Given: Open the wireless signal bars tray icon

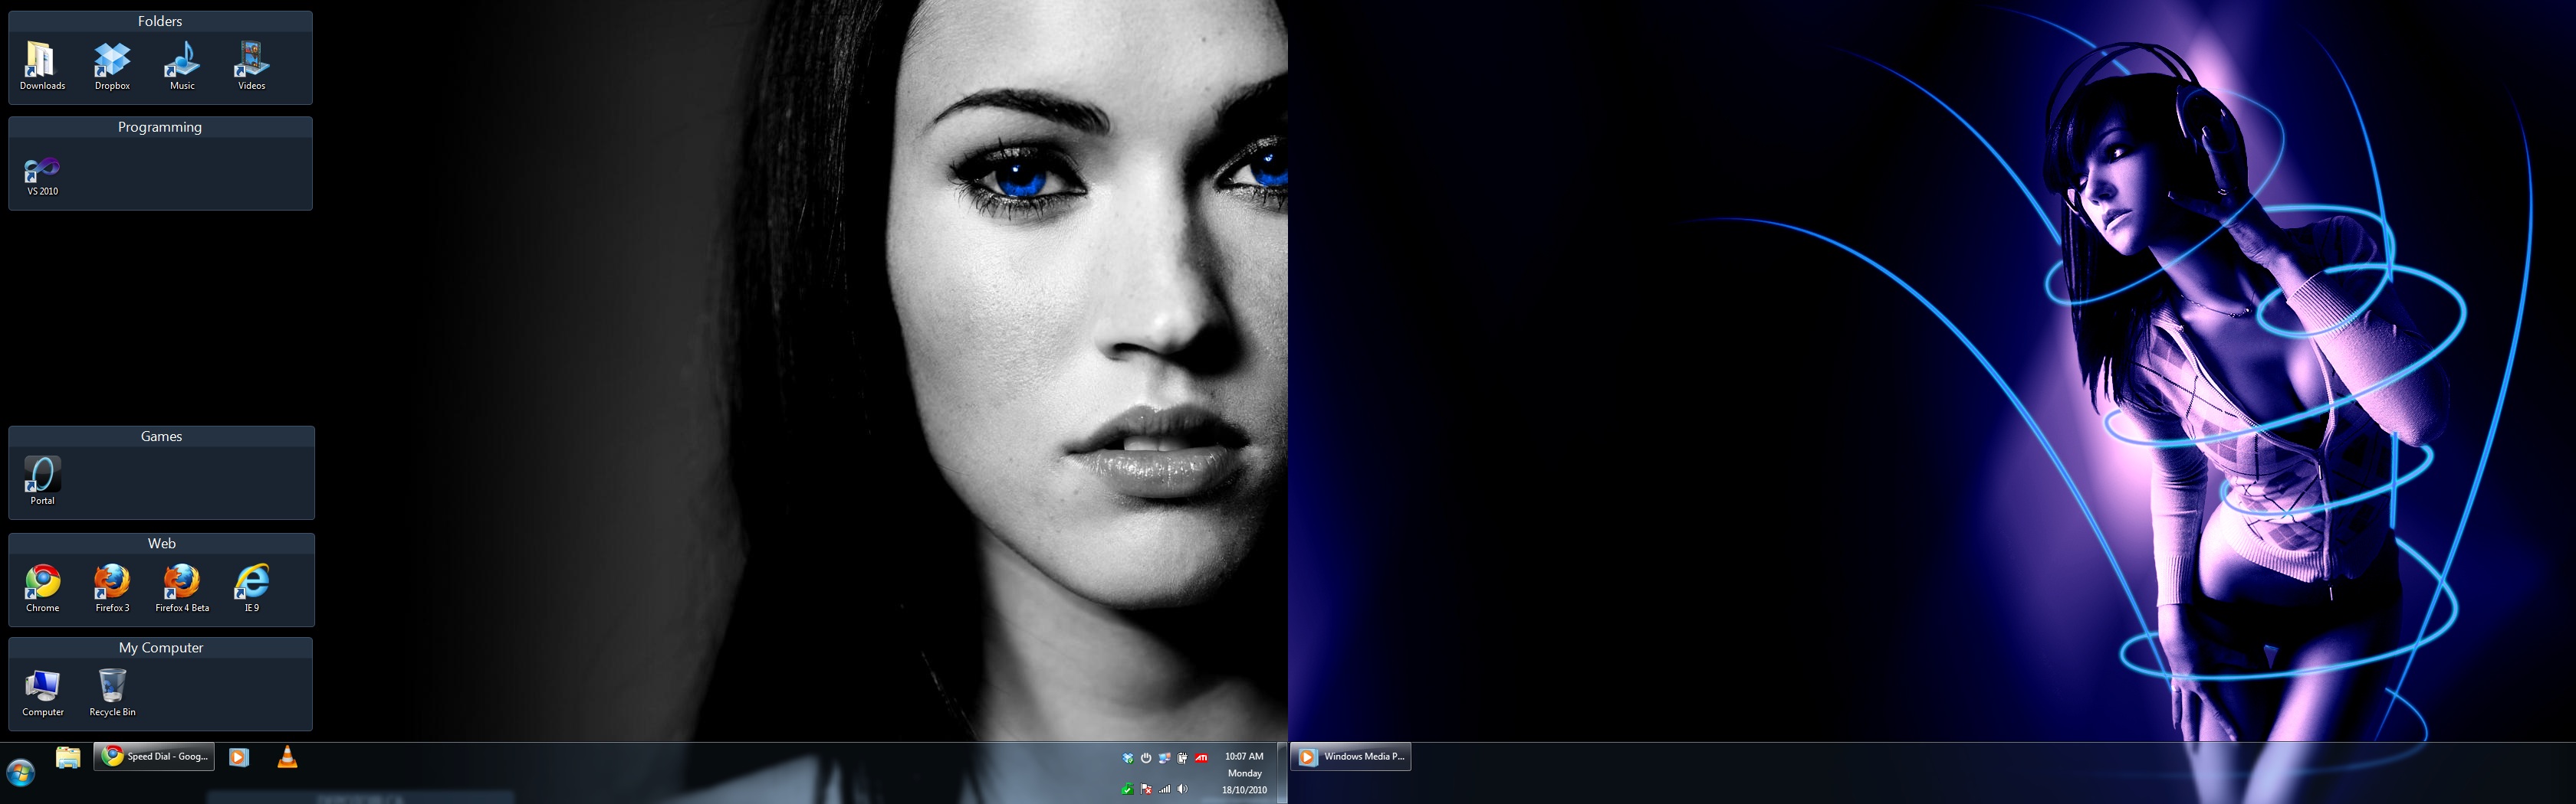Looking at the screenshot, I should click(x=1164, y=789).
